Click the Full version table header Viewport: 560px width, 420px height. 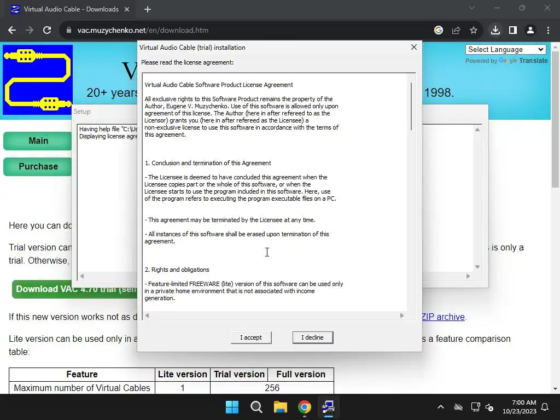click(301, 374)
